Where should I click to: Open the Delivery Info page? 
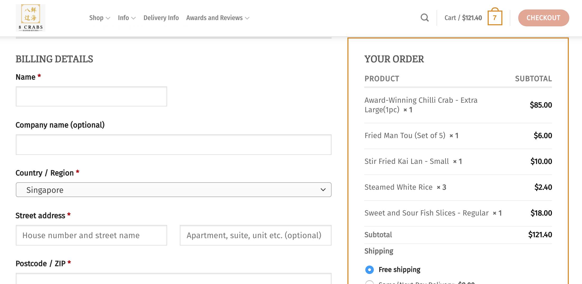pos(161,18)
